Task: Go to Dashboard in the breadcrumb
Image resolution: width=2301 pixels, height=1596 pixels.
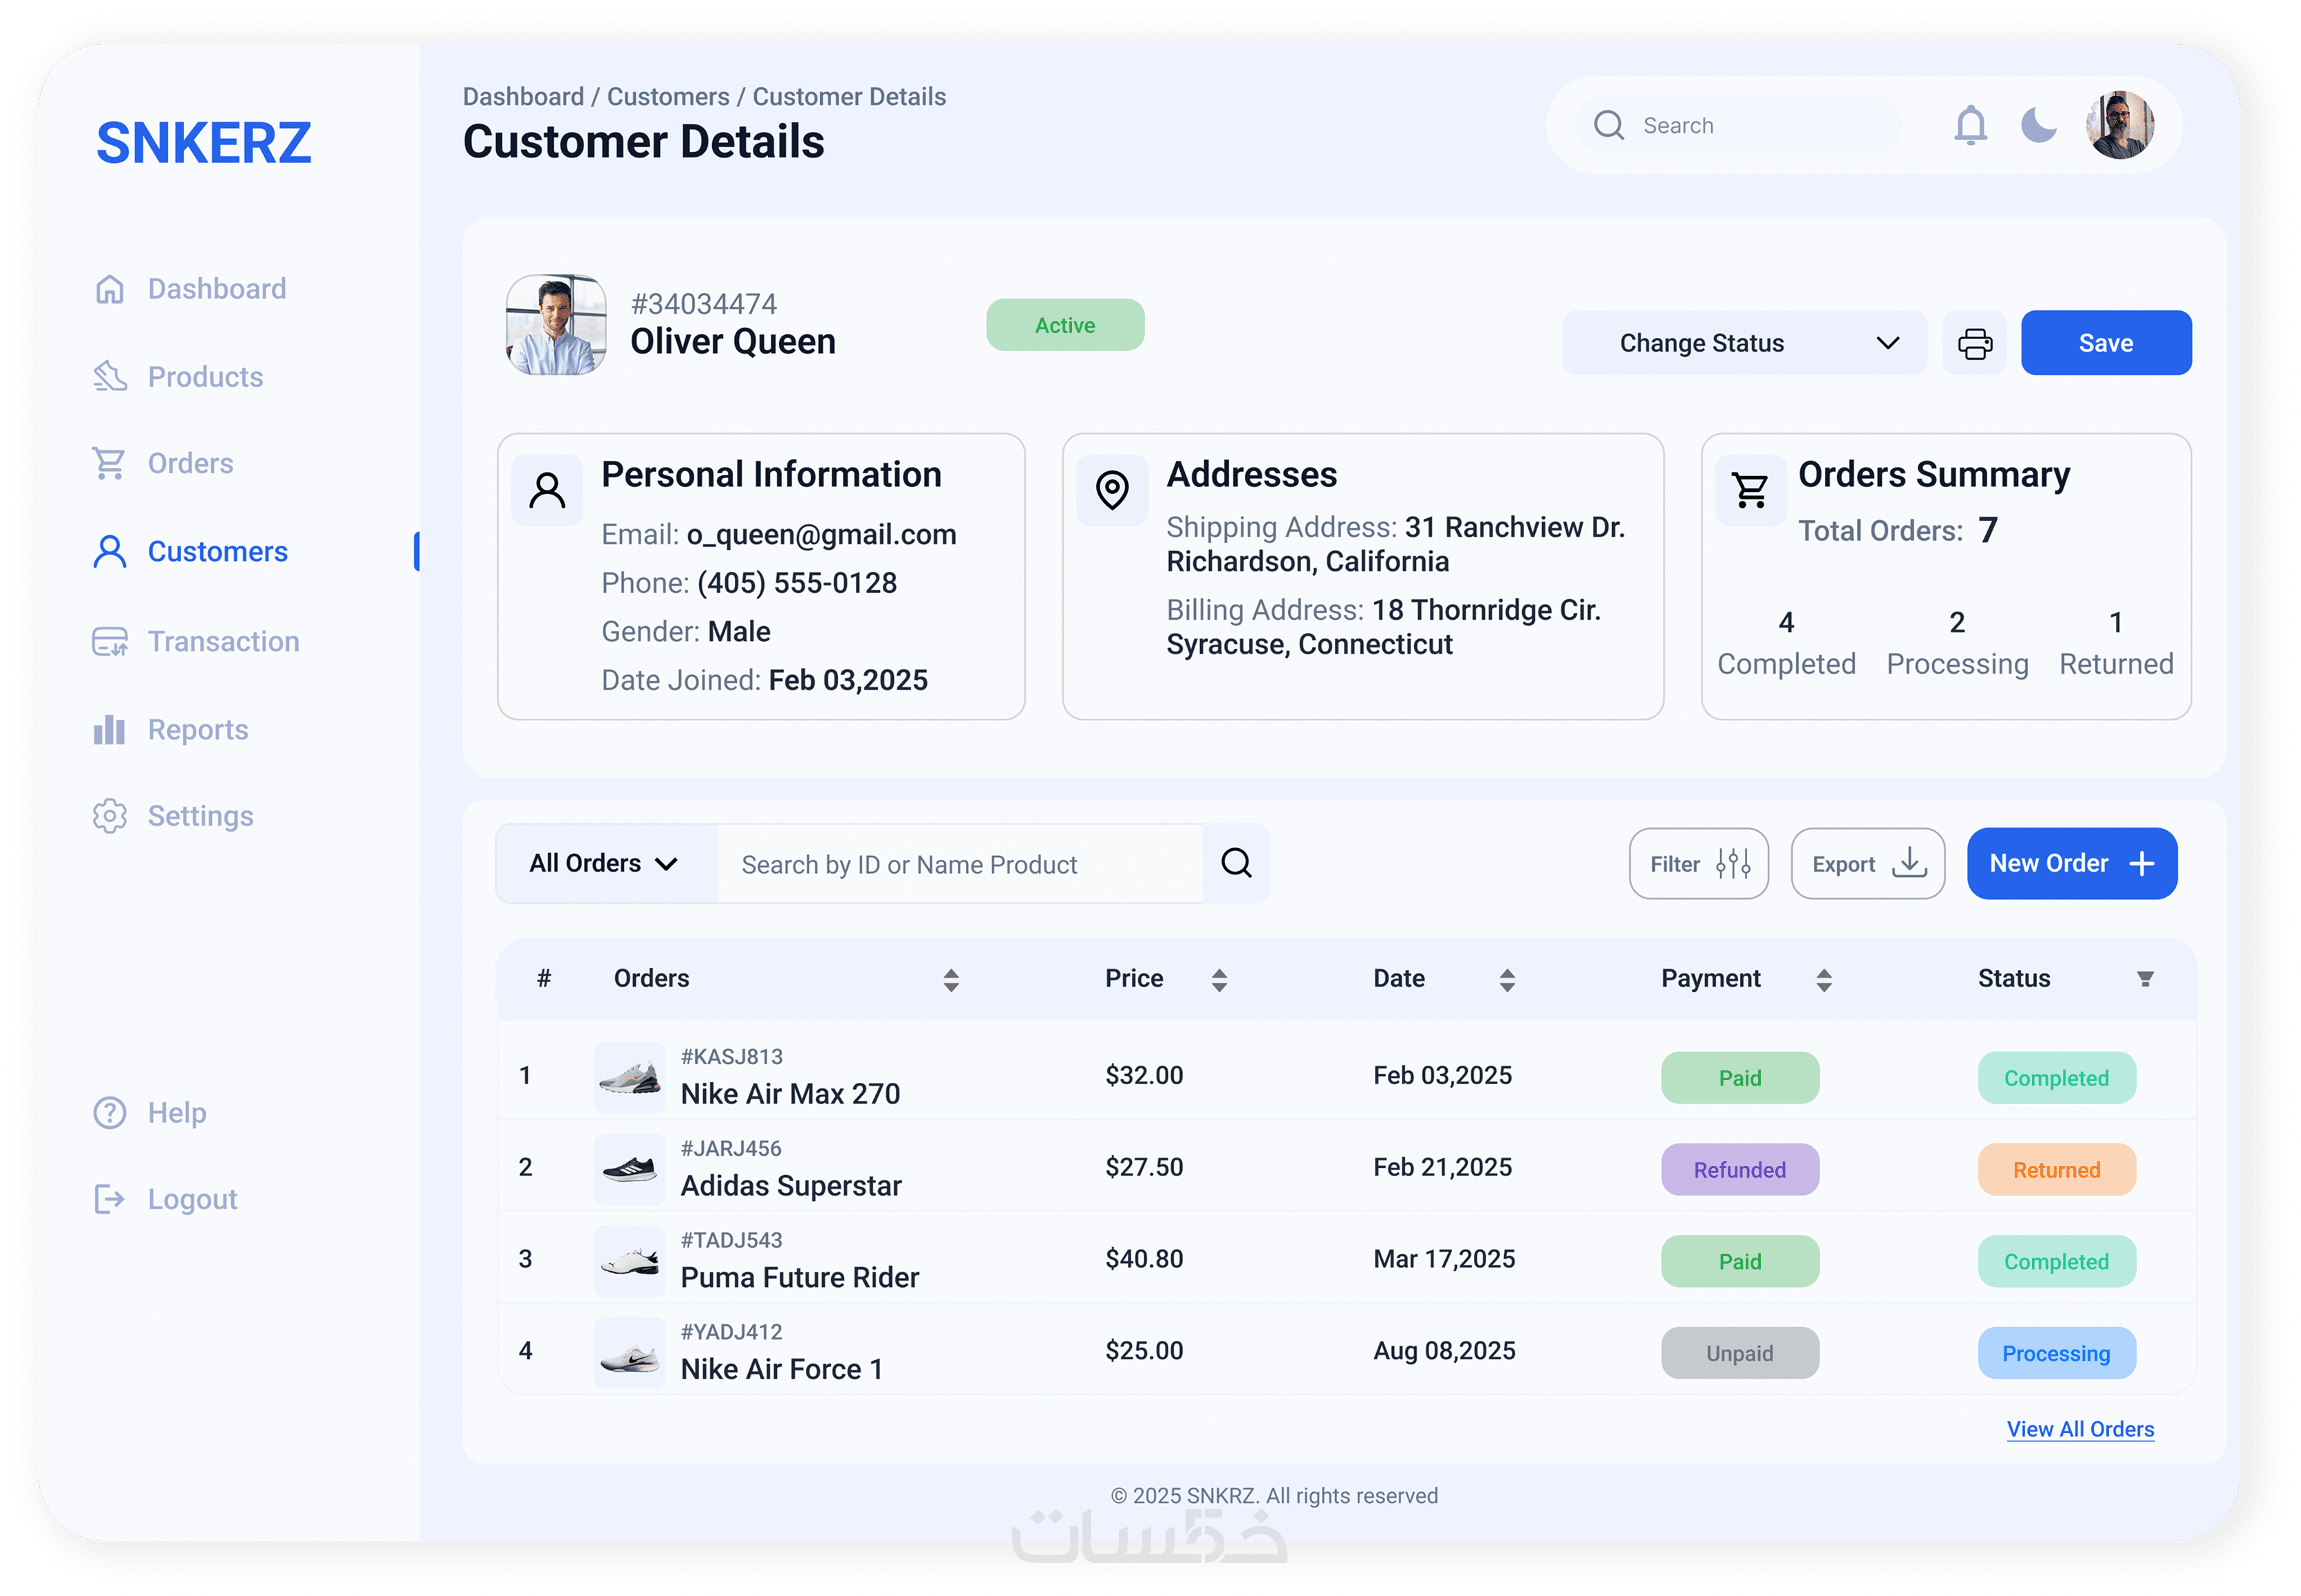Action: point(523,97)
